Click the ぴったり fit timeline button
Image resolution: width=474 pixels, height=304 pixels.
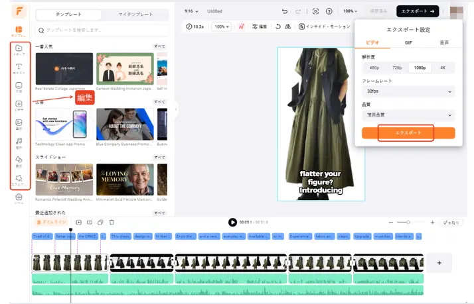451,223
